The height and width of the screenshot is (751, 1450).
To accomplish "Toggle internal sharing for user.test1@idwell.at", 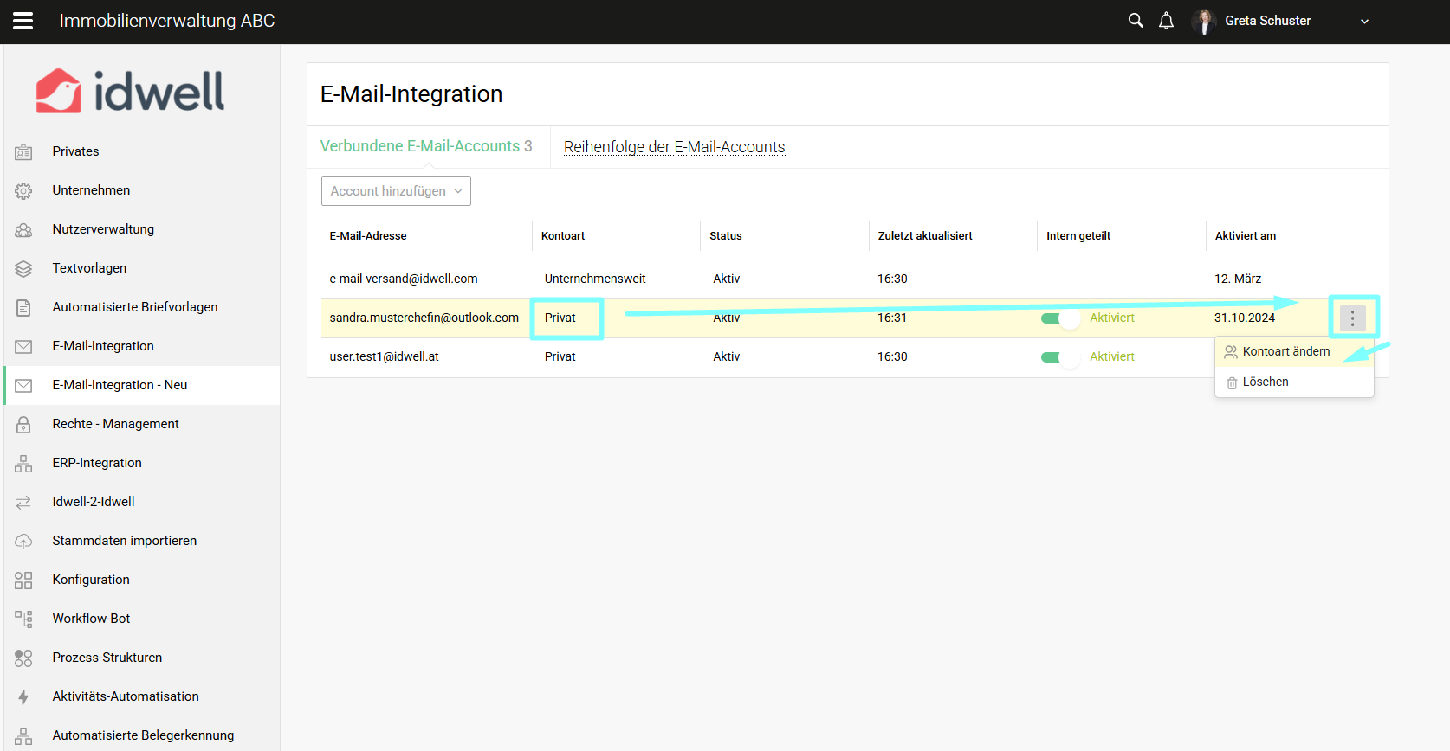I will (1059, 357).
